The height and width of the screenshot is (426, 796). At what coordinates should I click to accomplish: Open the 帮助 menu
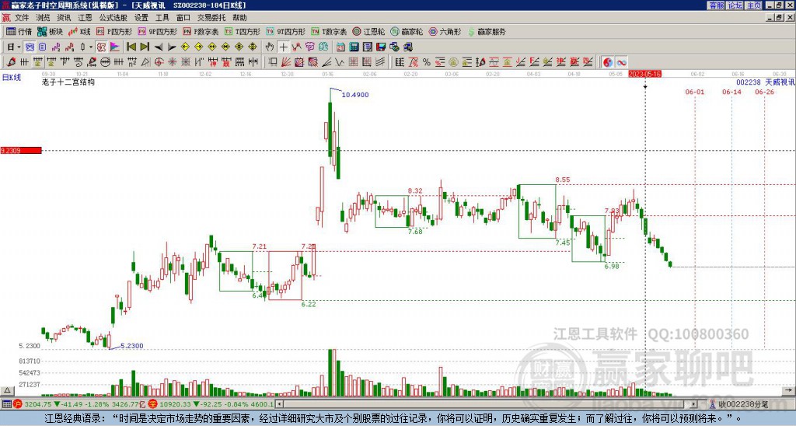click(239, 18)
